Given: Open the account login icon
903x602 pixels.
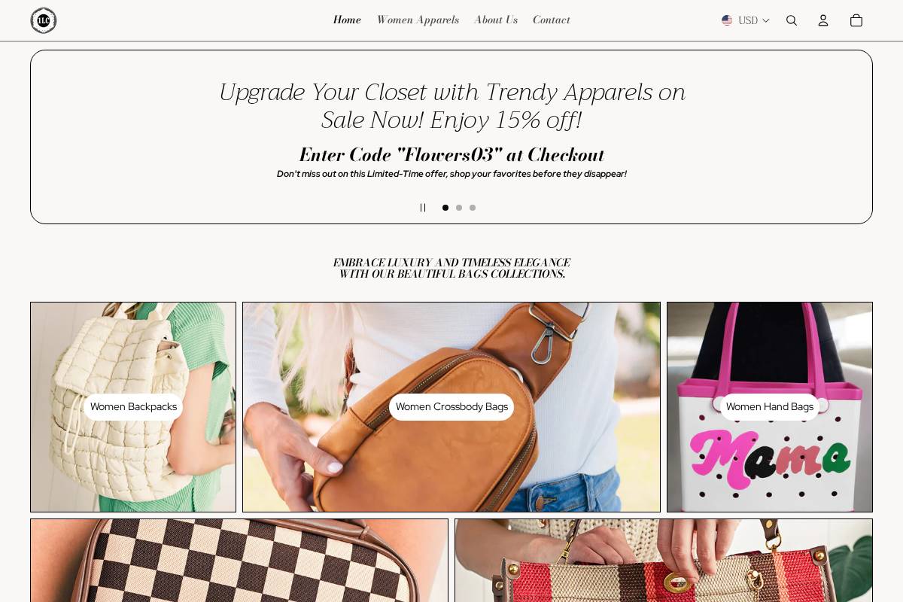Looking at the screenshot, I should pos(823,20).
